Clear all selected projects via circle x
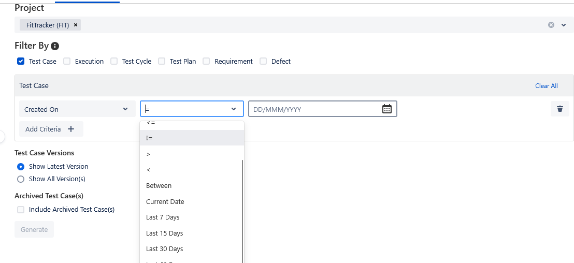 pyautogui.click(x=551, y=25)
